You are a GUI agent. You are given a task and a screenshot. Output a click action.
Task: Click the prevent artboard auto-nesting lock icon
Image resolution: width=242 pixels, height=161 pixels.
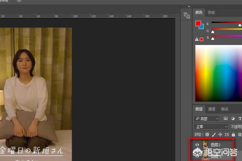226,134
